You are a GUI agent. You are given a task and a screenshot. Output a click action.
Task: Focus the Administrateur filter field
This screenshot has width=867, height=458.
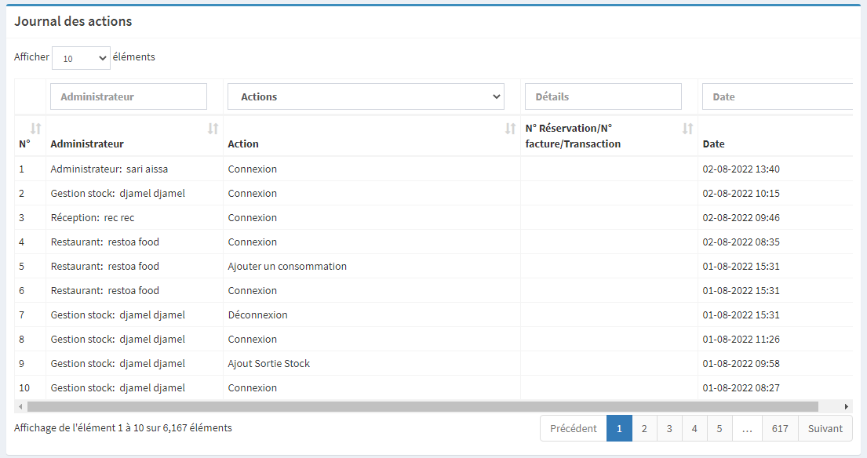129,96
